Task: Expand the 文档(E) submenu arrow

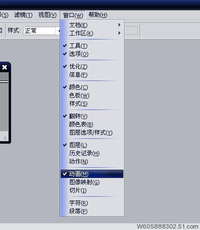Action: tap(119, 25)
